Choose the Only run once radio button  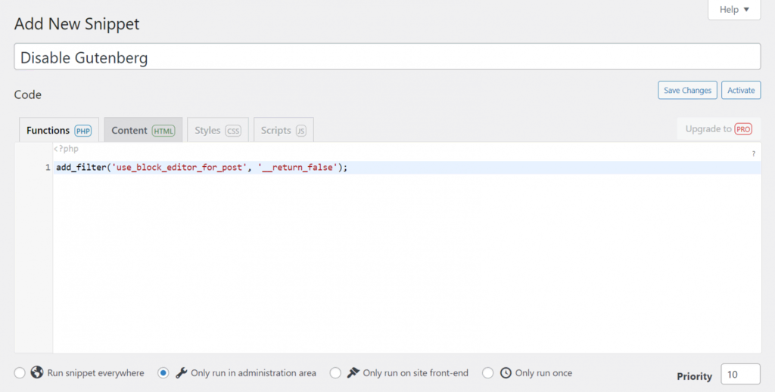[x=487, y=373]
